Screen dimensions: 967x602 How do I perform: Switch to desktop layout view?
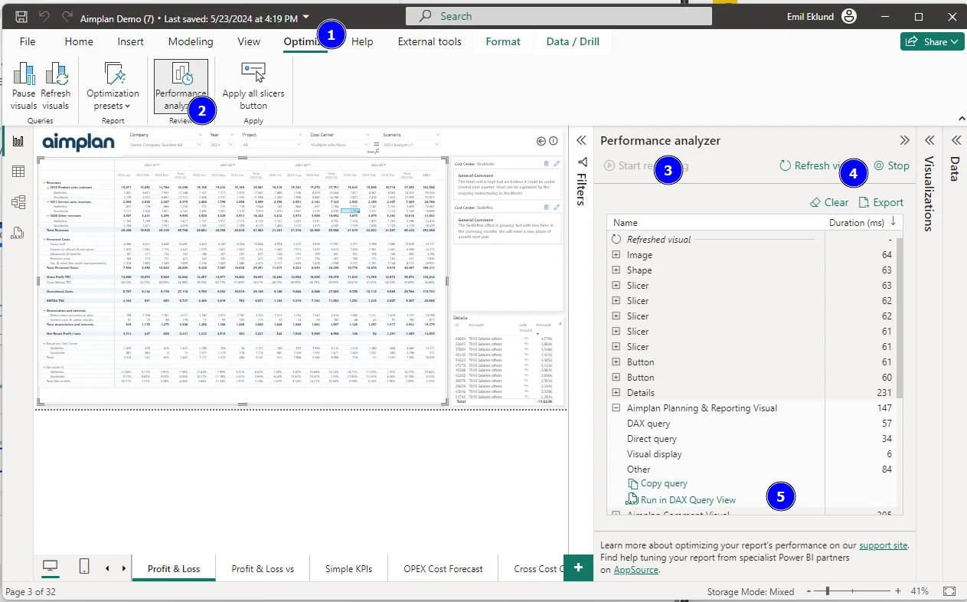click(x=50, y=567)
